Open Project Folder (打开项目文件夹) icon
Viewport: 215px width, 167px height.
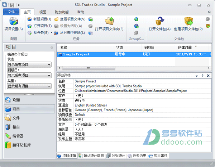(x=109, y=21)
